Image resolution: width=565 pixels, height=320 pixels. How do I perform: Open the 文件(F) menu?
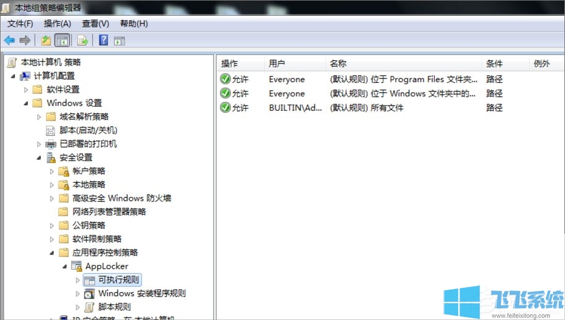(20, 23)
